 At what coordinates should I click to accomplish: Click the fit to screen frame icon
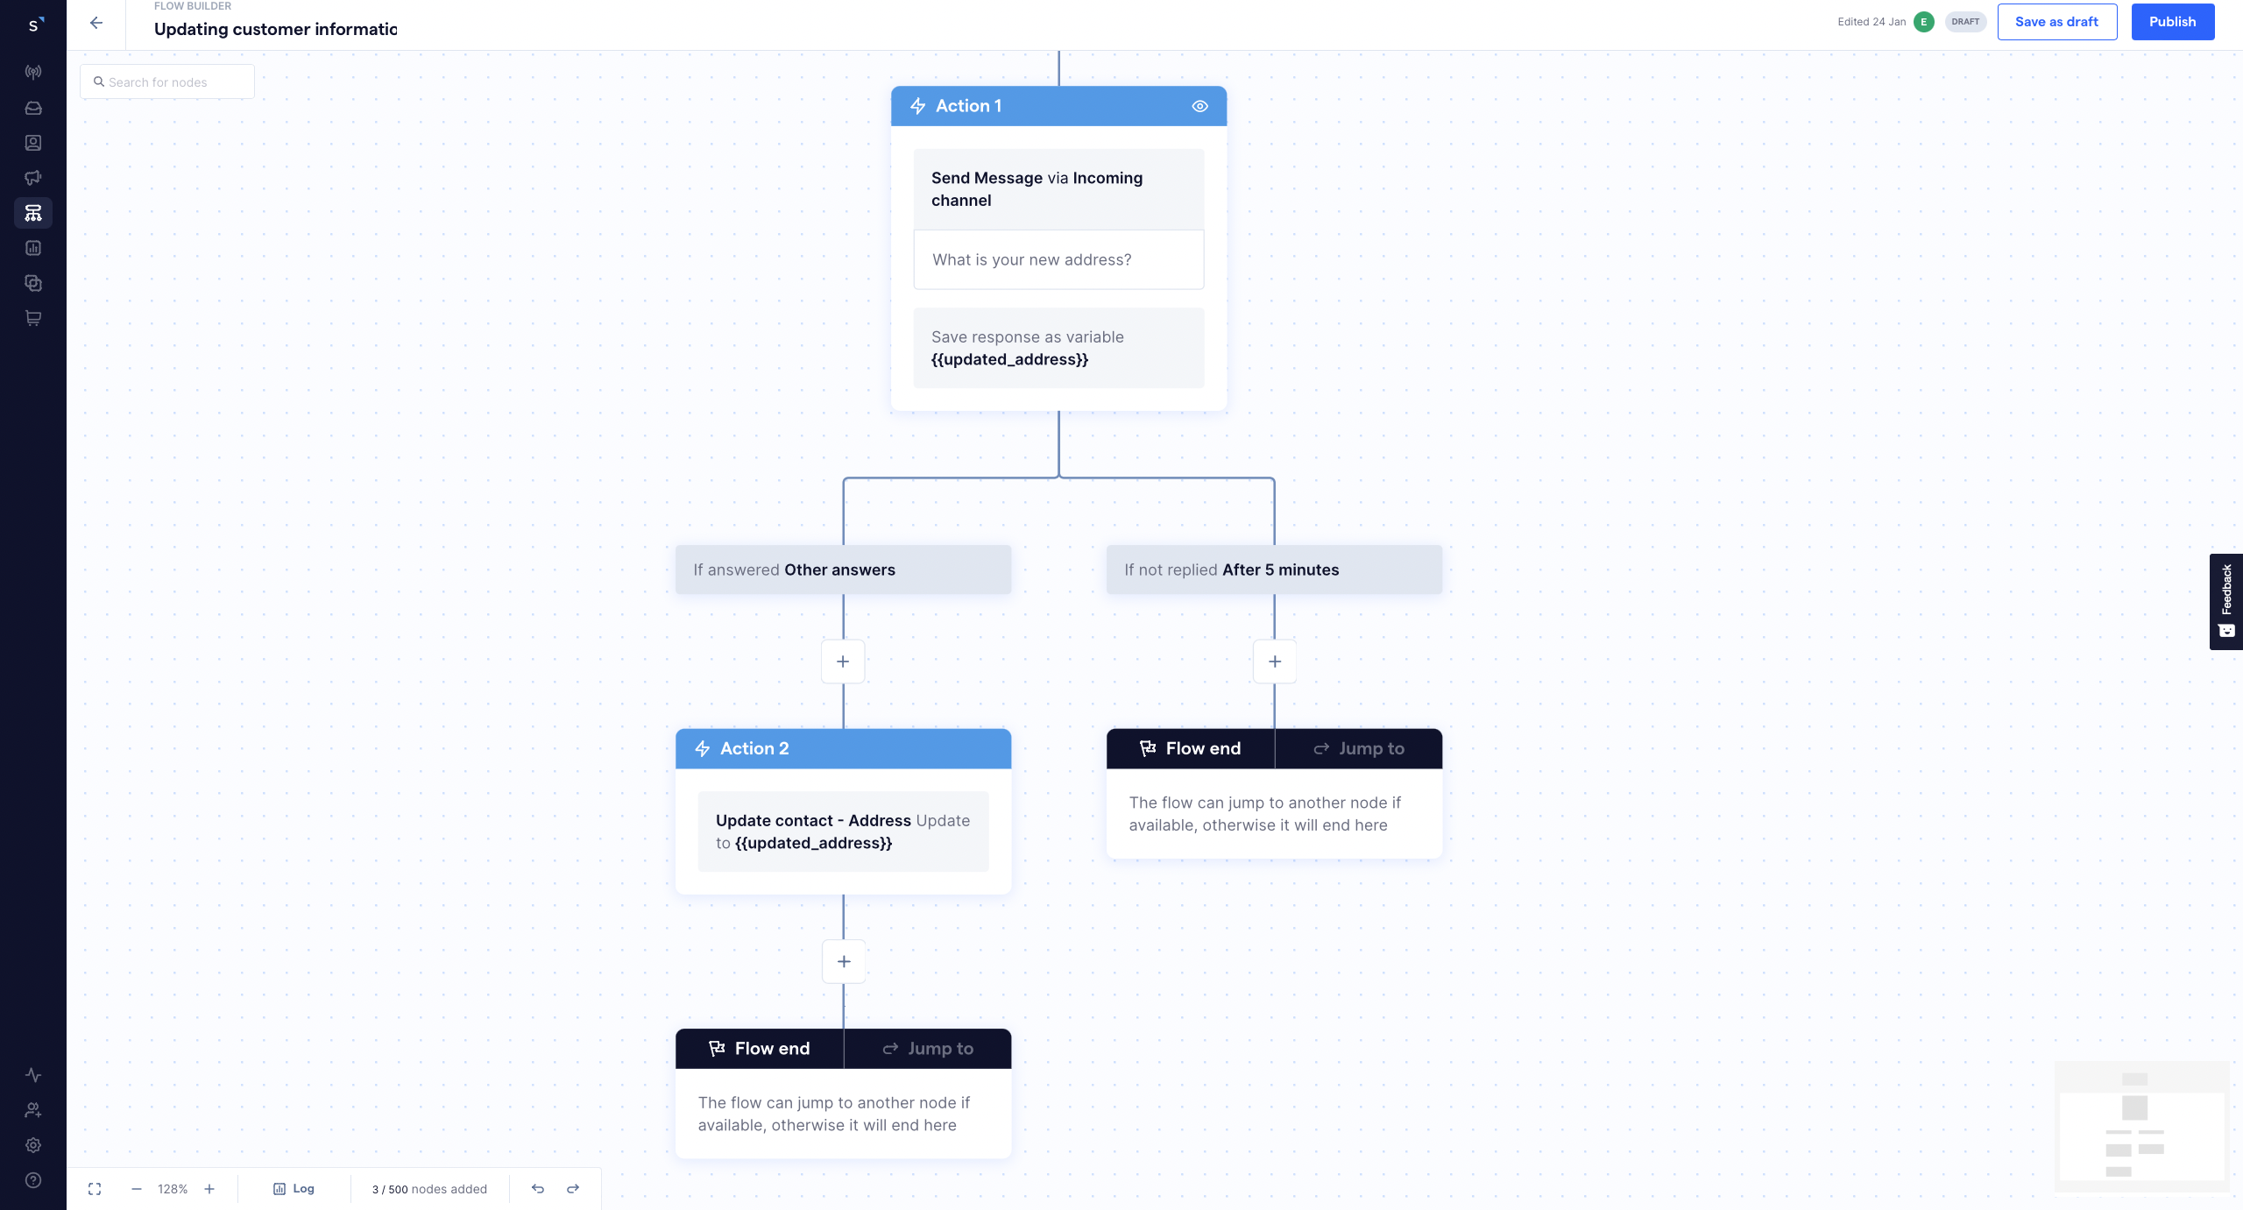[92, 1187]
